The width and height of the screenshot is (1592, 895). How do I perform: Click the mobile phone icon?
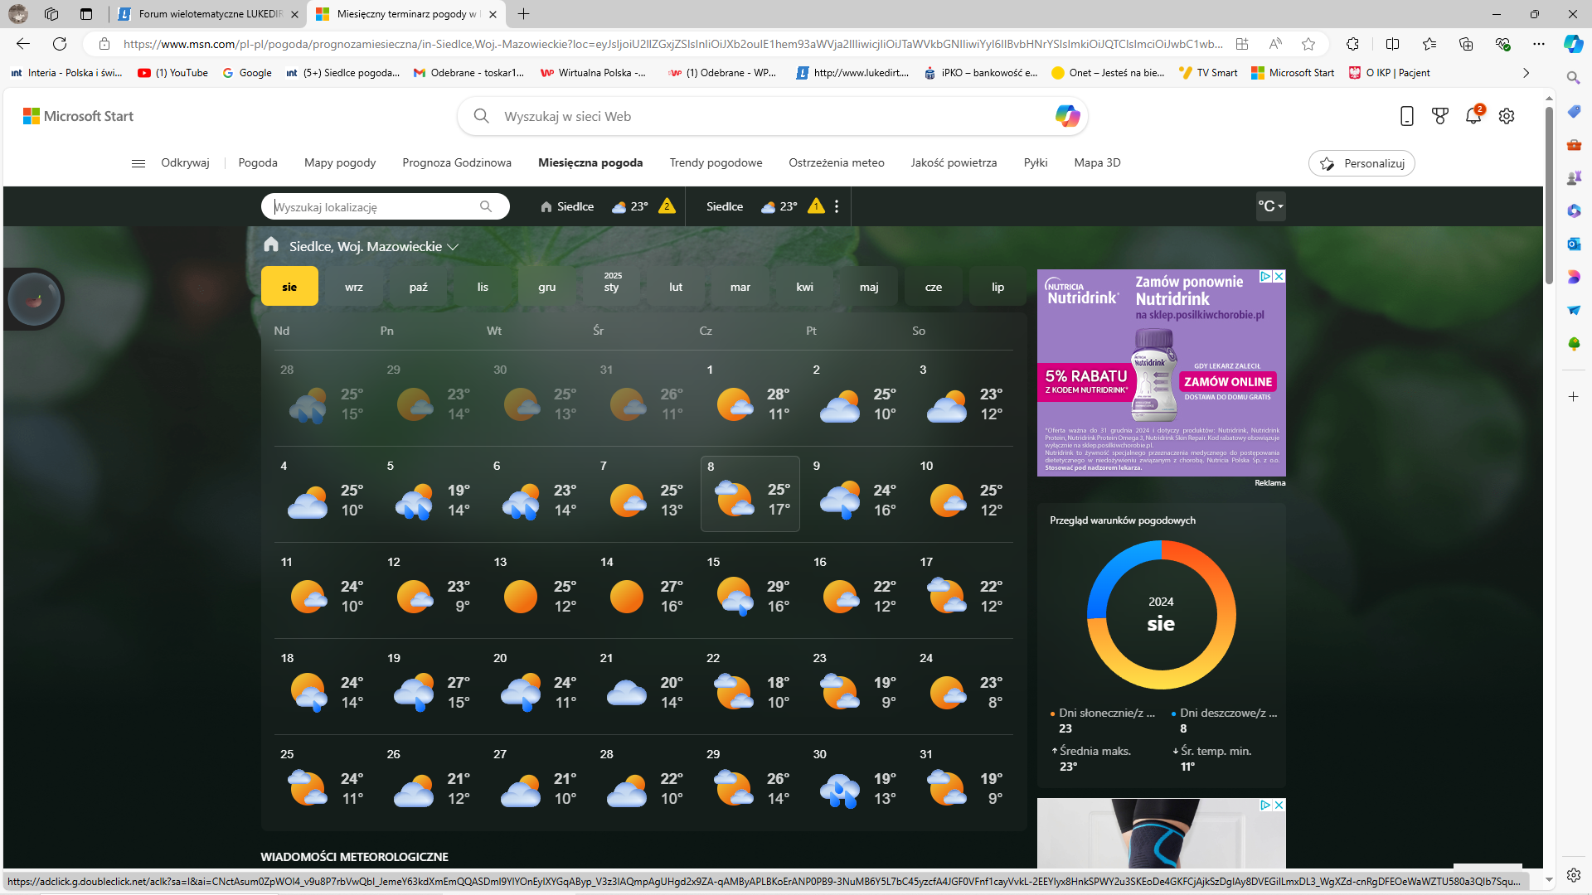[x=1406, y=116]
